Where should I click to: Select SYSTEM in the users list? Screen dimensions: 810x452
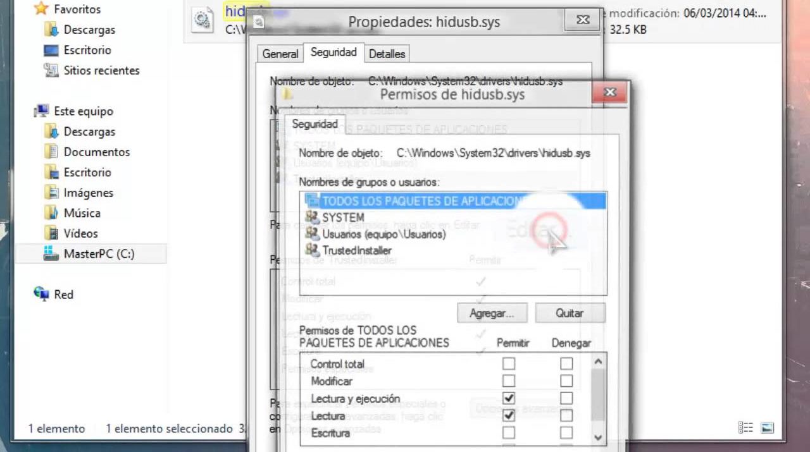click(x=343, y=217)
